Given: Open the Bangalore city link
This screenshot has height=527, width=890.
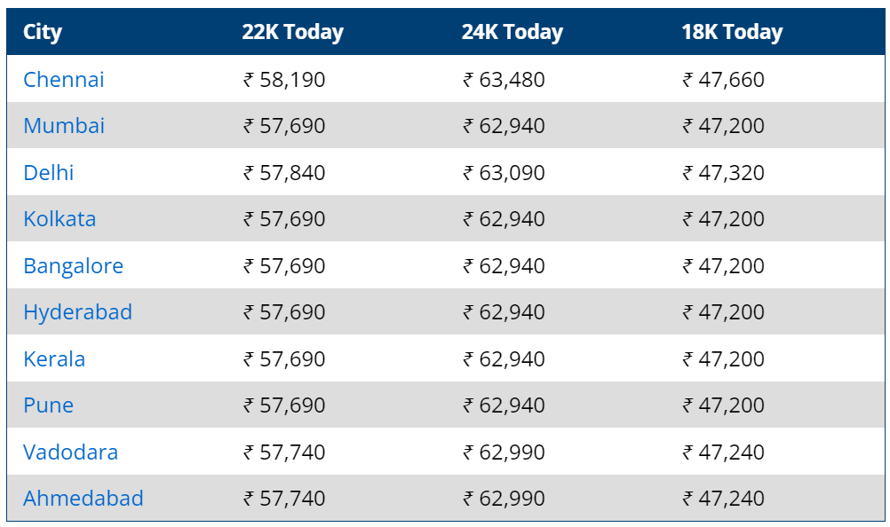Looking at the screenshot, I should pyautogui.click(x=73, y=266).
